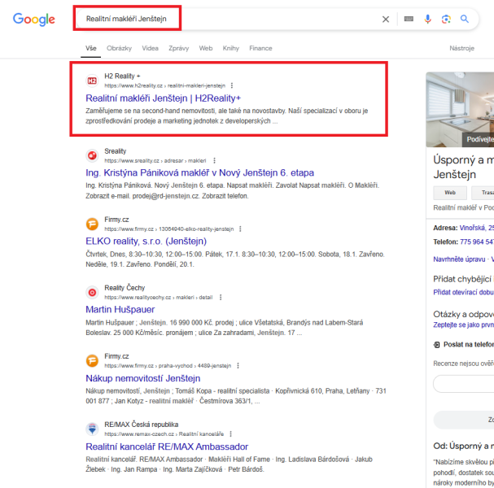
Task: Click the realitycechy.cz makleri detail URL
Action: coord(159,297)
